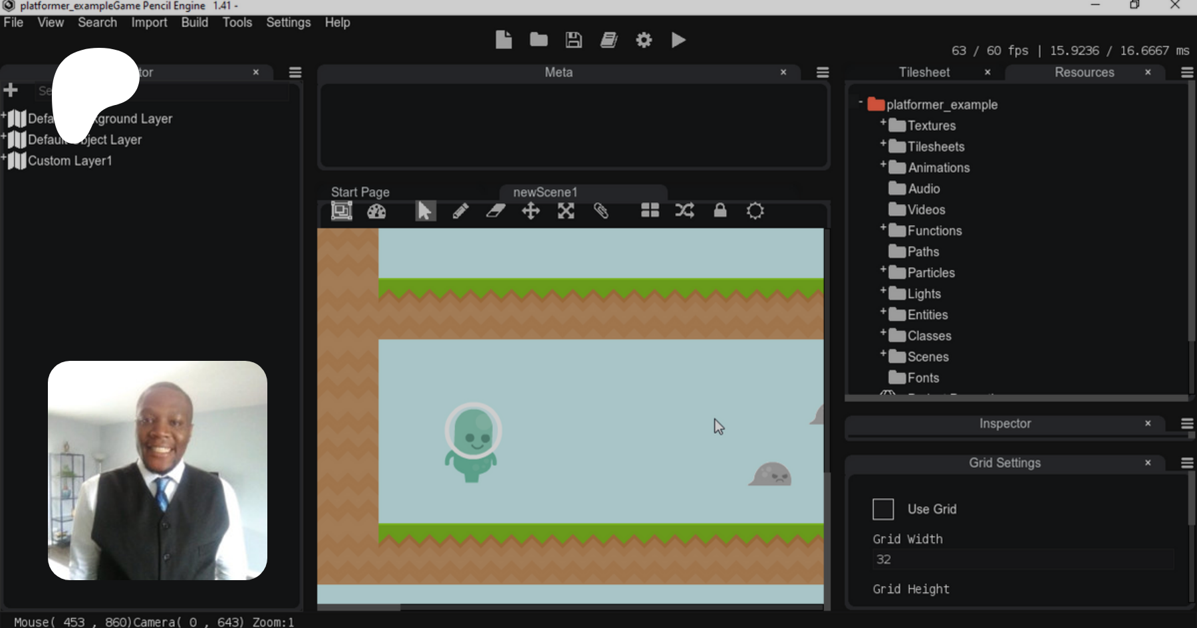The height and width of the screenshot is (628, 1197).
Task: Expand the Custom Layer1 tree item
Action: 4,158
